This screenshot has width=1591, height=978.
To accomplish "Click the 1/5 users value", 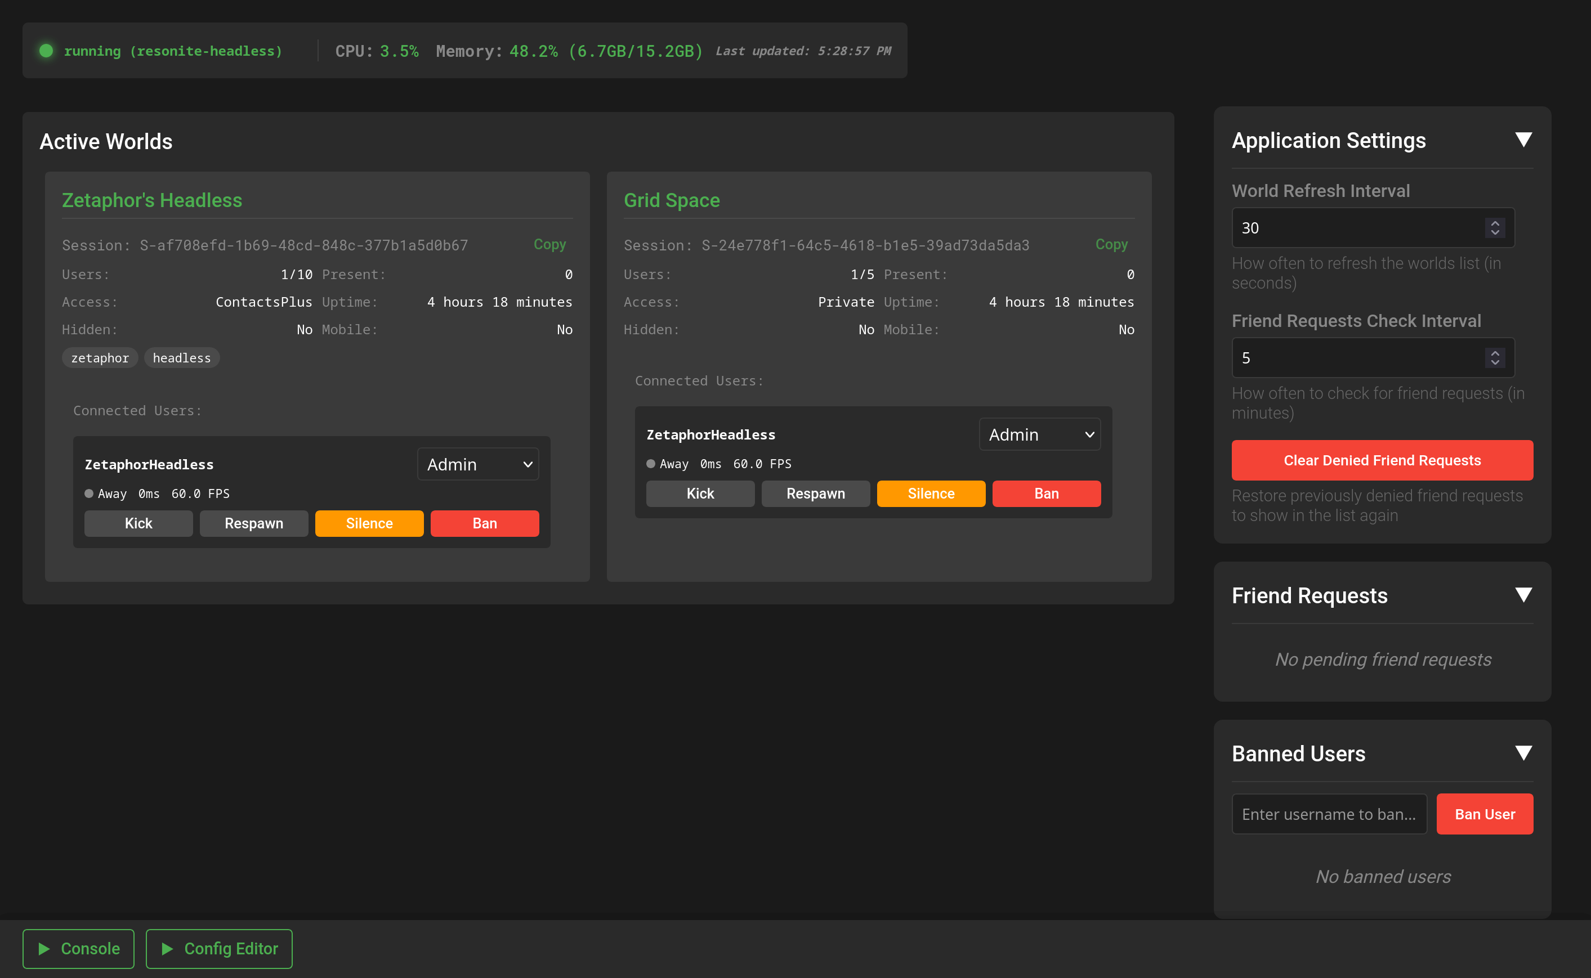I will coord(862,274).
